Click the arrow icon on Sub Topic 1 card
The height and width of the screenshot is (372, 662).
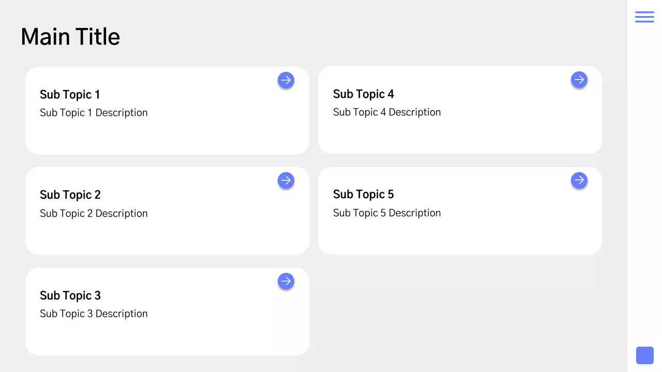[x=286, y=80]
